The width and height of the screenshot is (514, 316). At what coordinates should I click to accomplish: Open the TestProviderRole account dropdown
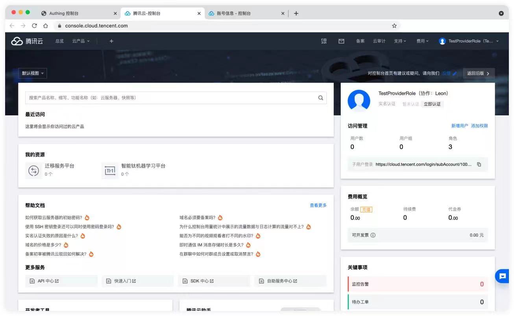click(469, 41)
